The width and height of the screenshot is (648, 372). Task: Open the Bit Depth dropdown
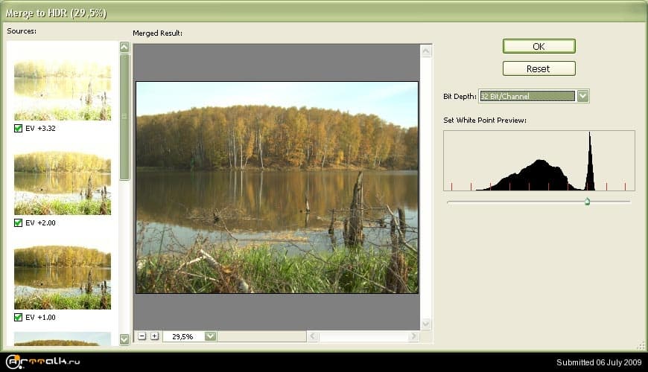(x=582, y=96)
